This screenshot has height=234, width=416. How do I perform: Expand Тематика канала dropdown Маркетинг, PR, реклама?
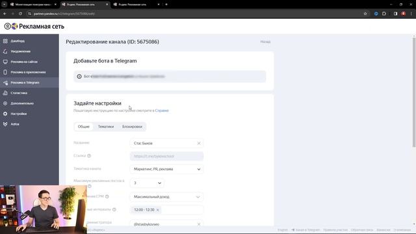click(x=166, y=169)
